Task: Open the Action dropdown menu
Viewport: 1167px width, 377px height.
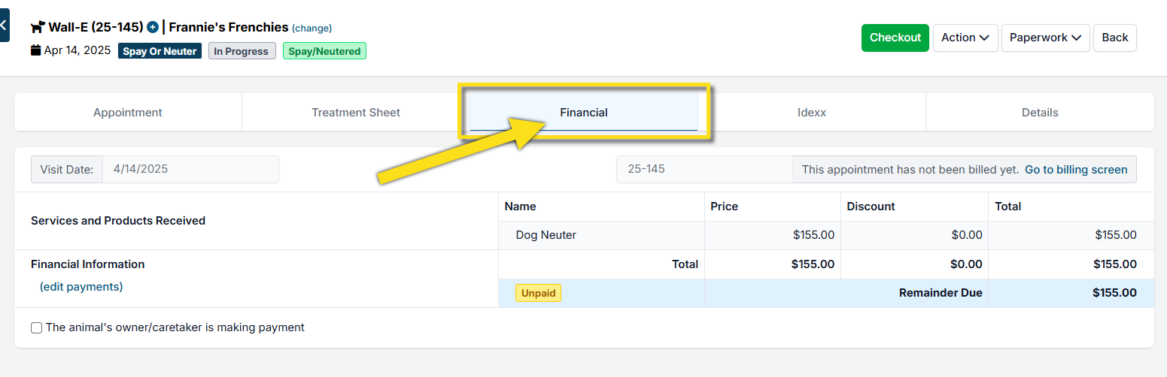Action: (x=965, y=38)
